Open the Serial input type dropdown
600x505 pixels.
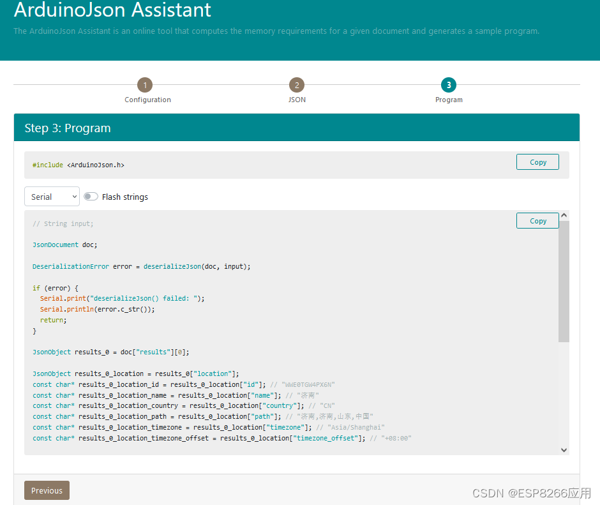click(x=52, y=197)
